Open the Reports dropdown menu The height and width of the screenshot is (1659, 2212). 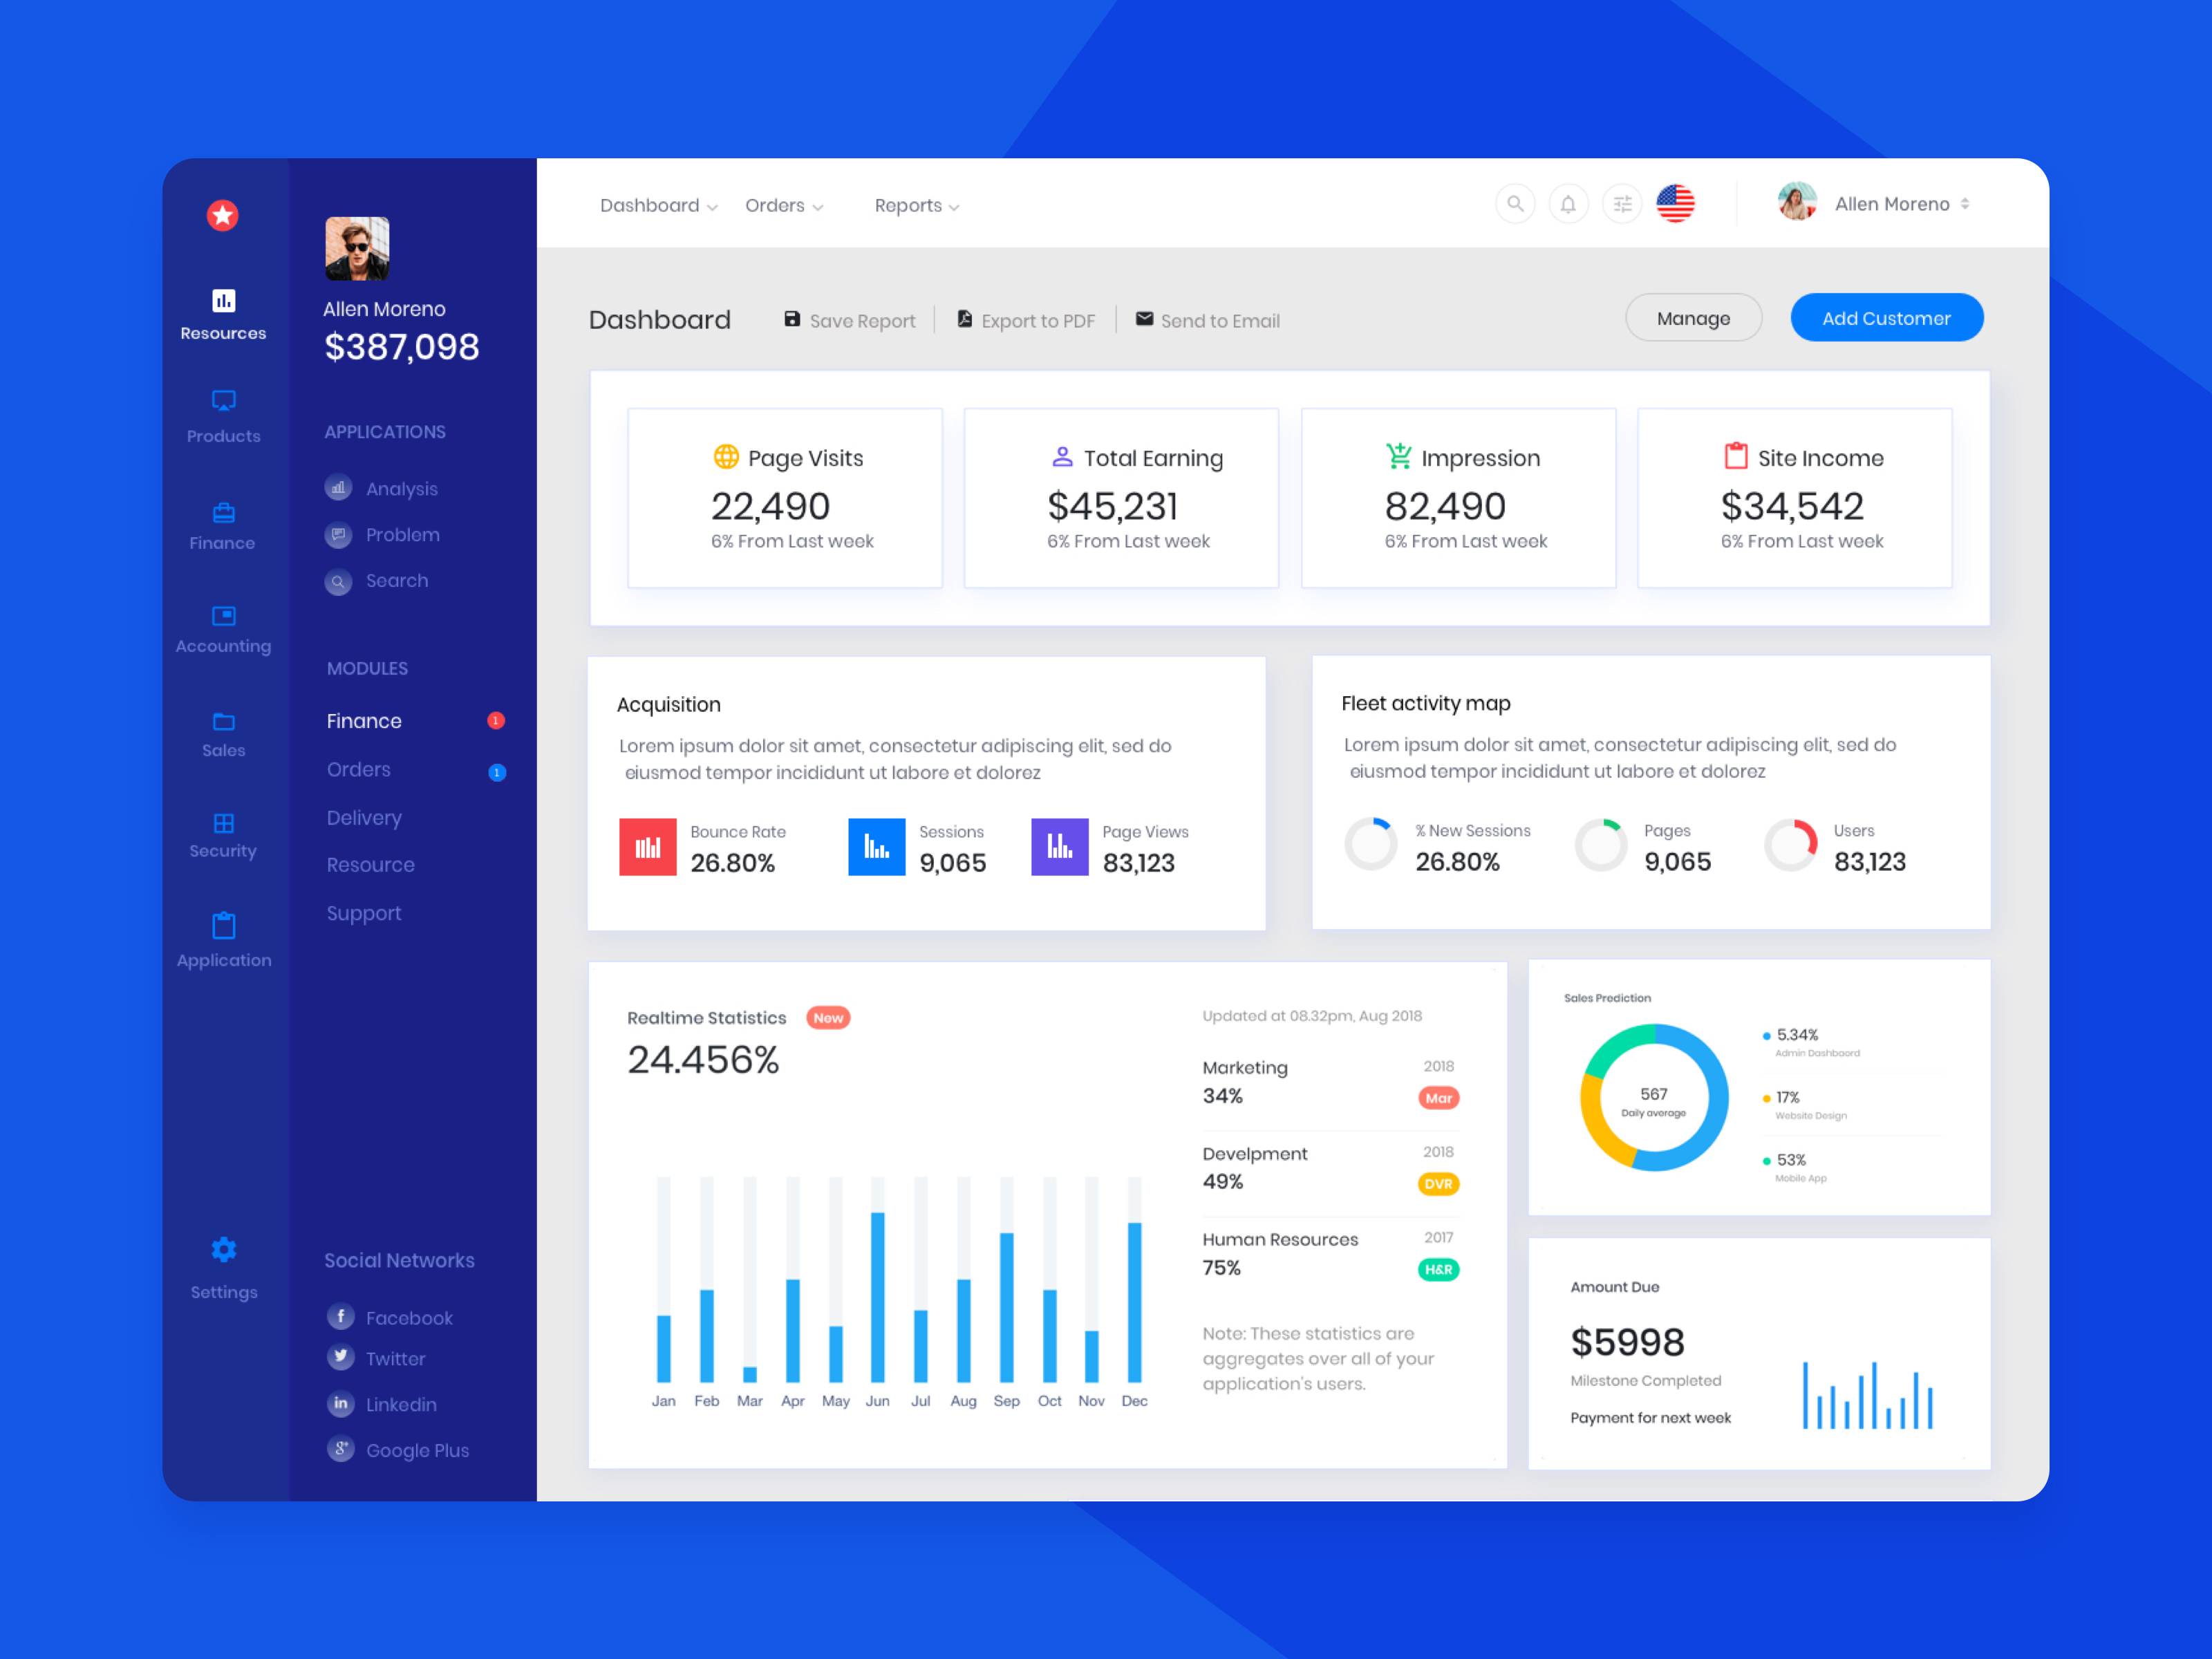(918, 205)
